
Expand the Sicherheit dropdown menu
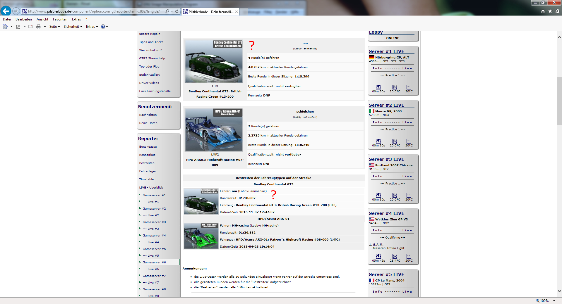pos(73,27)
